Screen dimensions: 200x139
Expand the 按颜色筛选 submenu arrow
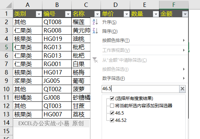(x=184, y=69)
